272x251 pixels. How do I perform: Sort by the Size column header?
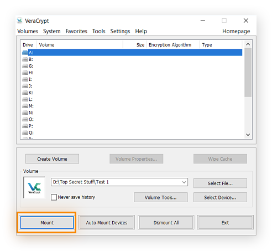(x=135, y=45)
